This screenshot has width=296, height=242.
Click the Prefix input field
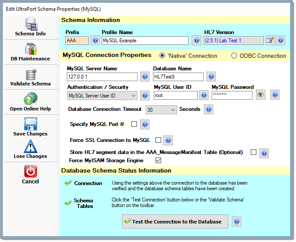point(77,41)
